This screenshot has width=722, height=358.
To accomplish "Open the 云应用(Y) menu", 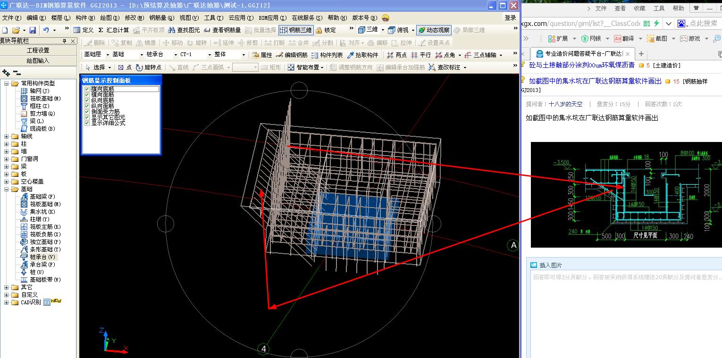I will [240, 18].
